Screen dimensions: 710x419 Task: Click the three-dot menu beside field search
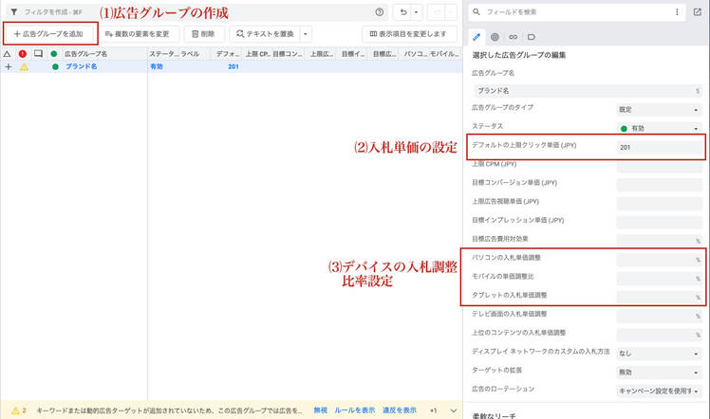[x=677, y=12]
